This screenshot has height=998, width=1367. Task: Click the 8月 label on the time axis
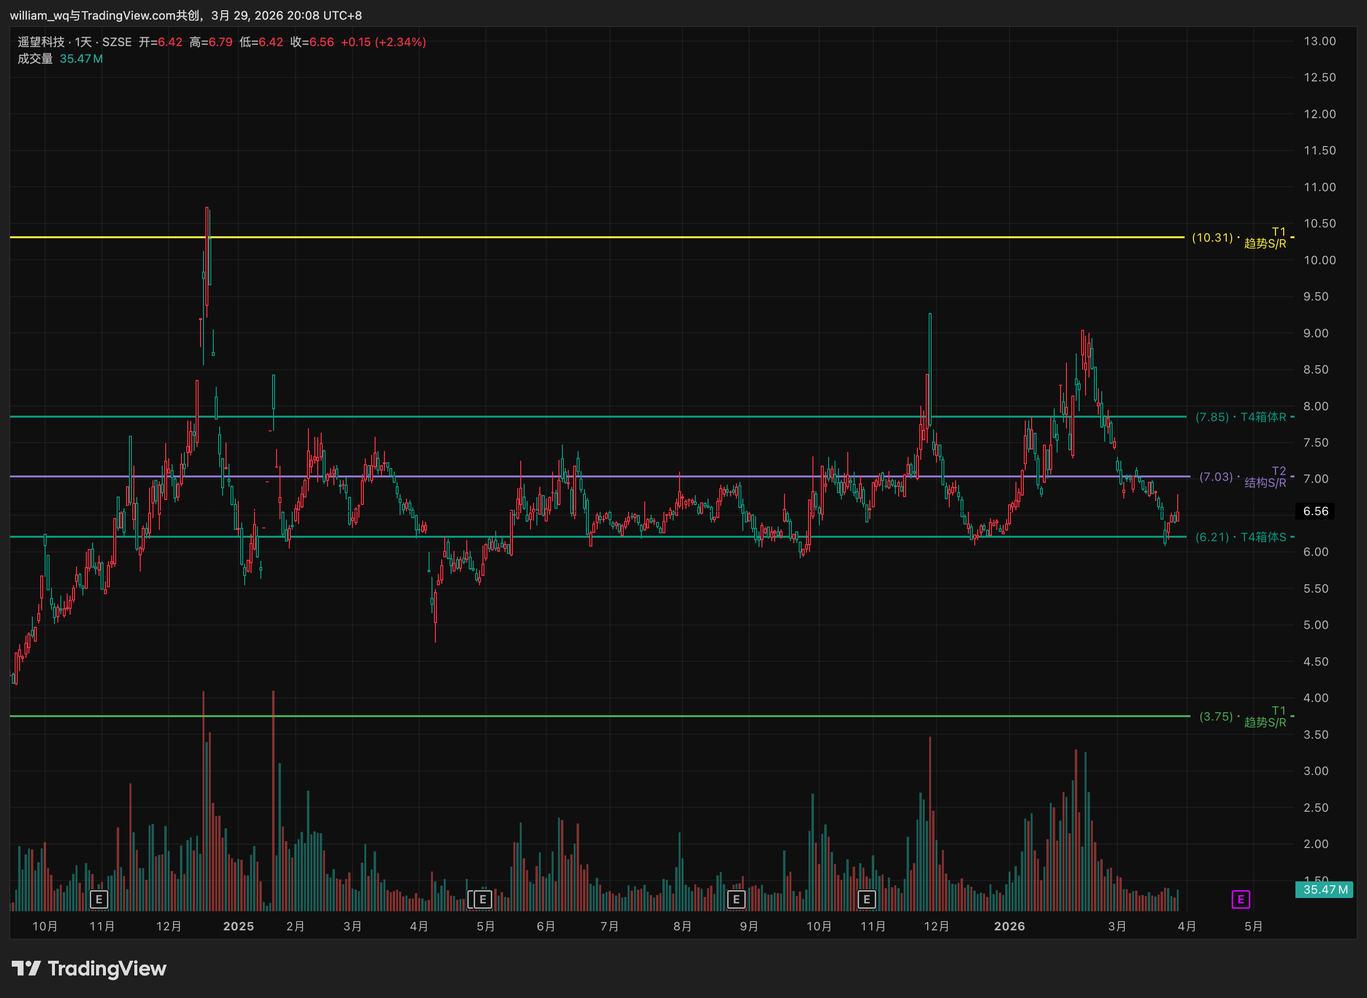click(x=683, y=926)
